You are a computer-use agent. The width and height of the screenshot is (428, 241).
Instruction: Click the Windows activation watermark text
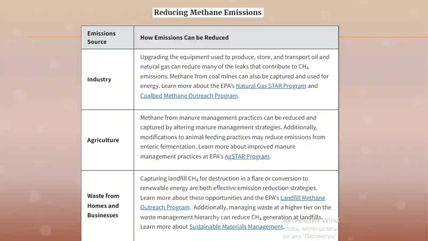tap(310, 228)
